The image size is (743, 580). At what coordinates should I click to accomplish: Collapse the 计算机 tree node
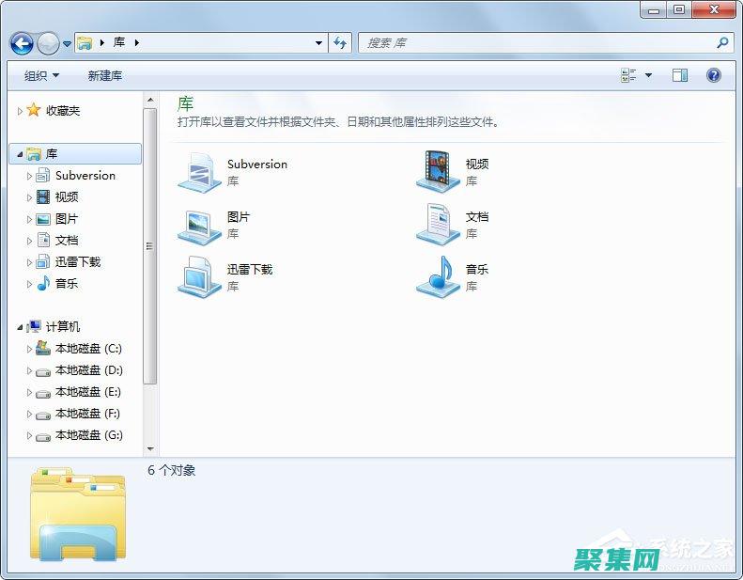click(20, 327)
